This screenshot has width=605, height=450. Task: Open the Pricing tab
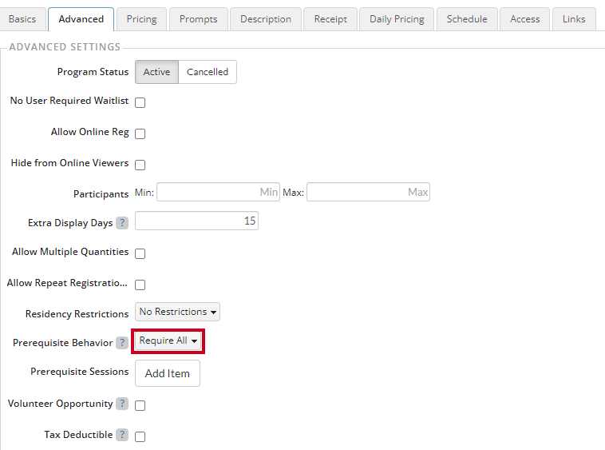click(x=141, y=19)
